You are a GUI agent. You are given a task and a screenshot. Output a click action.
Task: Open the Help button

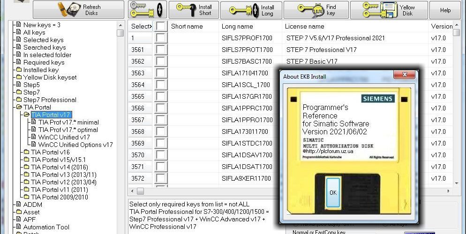[445, 10]
